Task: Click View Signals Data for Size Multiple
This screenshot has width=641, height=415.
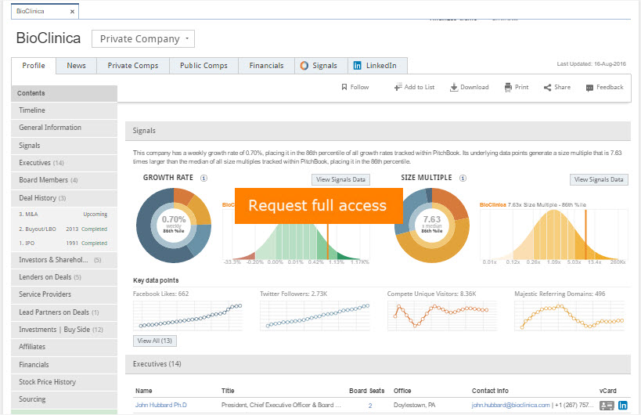Action: 599,179
